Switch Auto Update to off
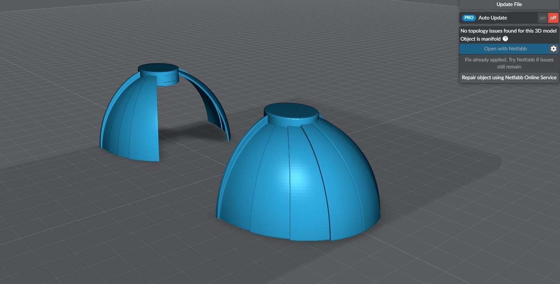 click(553, 18)
